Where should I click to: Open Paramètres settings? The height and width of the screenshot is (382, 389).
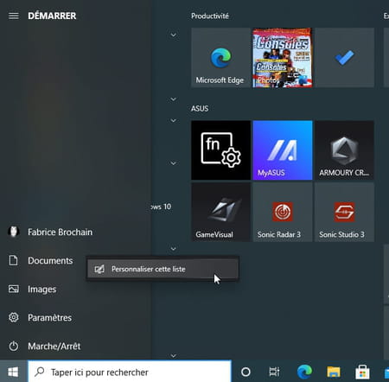click(x=75, y=317)
